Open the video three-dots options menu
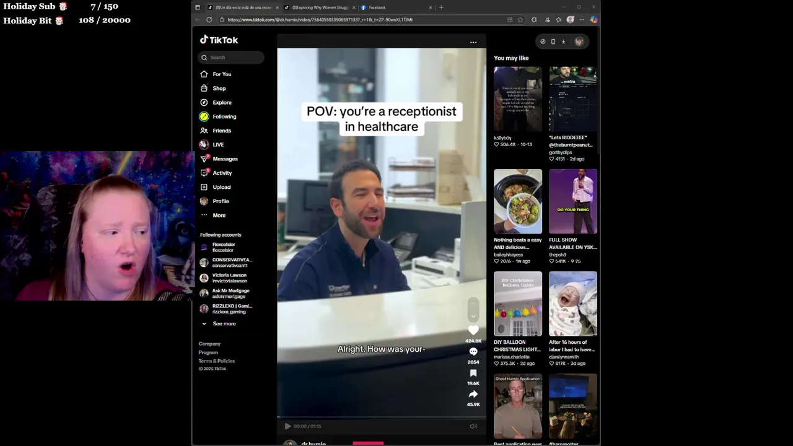This screenshot has width=793, height=446. pyautogui.click(x=473, y=42)
